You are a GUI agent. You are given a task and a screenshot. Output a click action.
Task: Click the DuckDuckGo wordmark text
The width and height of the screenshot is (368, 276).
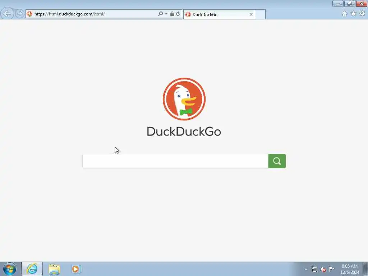pyautogui.click(x=184, y=132)
